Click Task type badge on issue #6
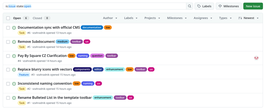 click(22, 33)
